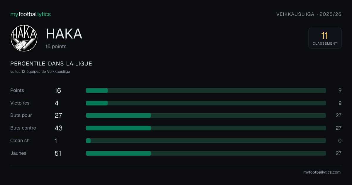Select the classement badge showing 11

pos(325,38)
